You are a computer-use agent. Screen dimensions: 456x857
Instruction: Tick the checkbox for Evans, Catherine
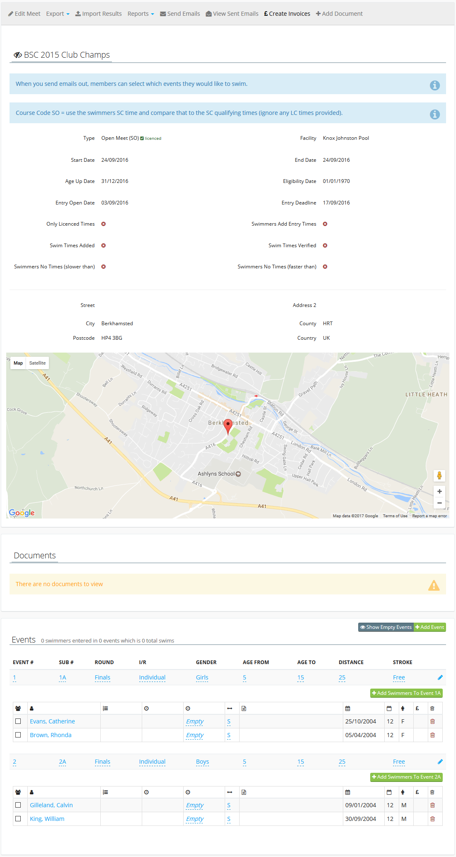[18, 721]
